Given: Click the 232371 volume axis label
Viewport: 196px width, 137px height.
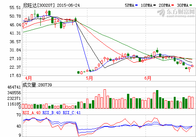Looking at the screenshot, I should point(14,98).
